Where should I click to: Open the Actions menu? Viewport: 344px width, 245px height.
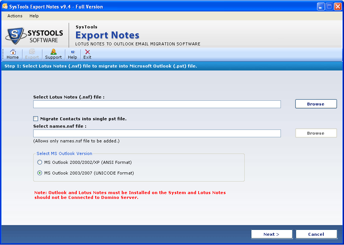(x=15, y=16)
